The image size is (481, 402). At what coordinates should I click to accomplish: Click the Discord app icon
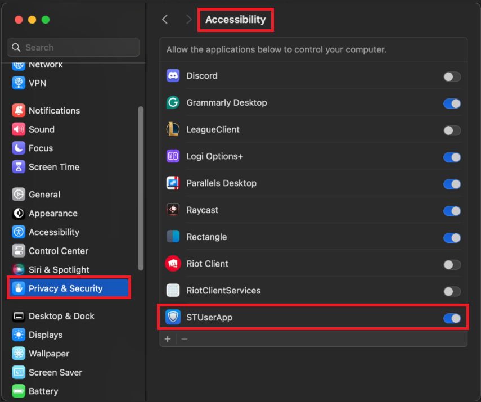[173, 75]
